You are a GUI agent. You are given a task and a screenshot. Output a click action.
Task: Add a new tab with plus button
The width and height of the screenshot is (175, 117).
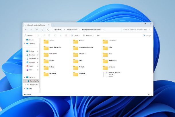(54, 25)
